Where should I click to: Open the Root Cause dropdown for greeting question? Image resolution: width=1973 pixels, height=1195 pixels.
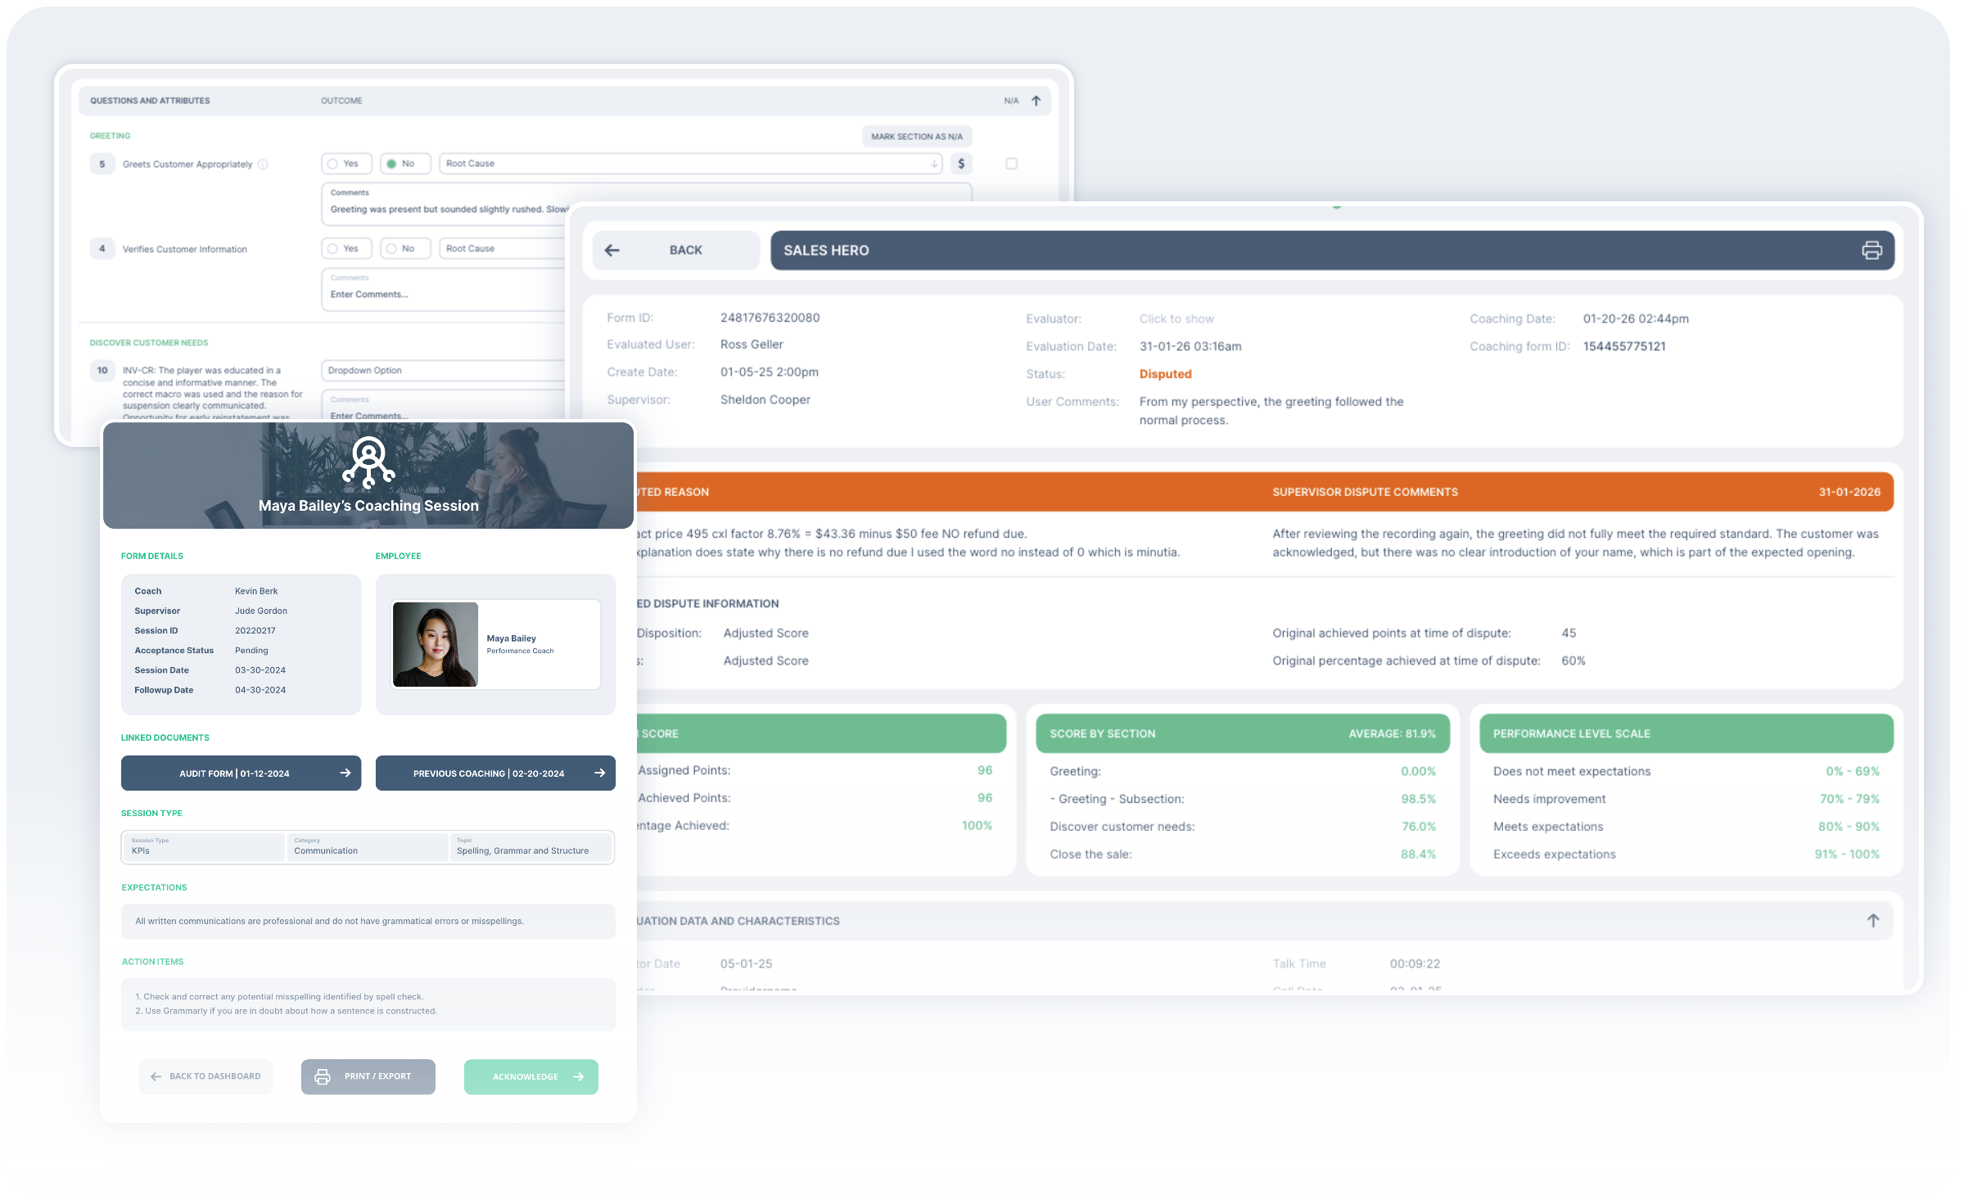tap(692, 164)
